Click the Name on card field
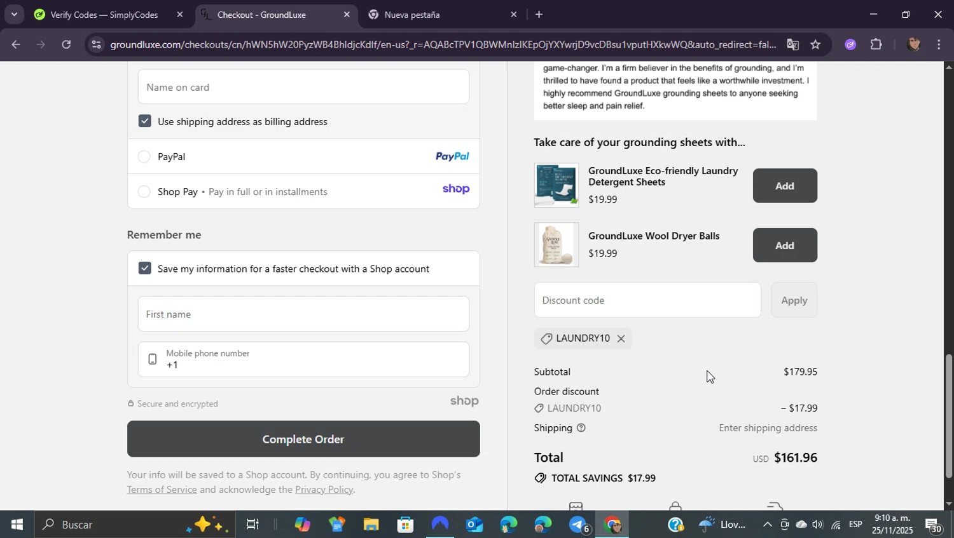Viewport: 954px width, 538px height. click(x=303, y=87)
